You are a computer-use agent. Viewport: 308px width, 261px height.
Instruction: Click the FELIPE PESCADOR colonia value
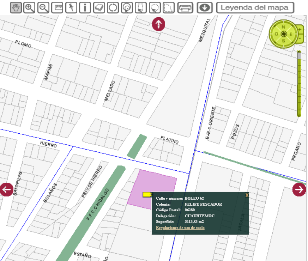pos(203,204)
